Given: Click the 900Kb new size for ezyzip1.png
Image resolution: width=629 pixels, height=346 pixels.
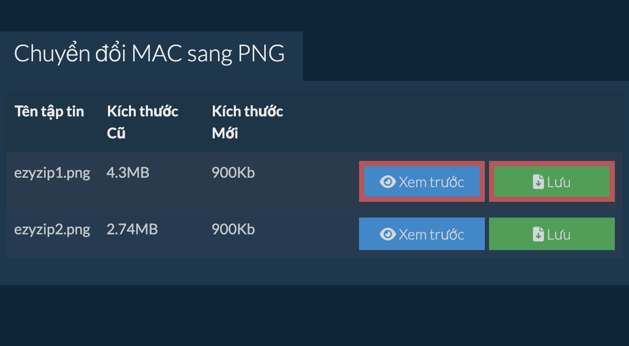Looking at the screenshot, I should (x=233, y=172).
